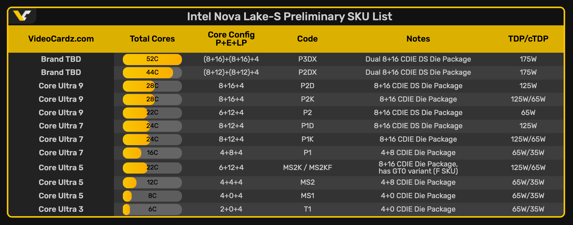
Task: Click the Code column header
Action: click(x=307, y=39)
